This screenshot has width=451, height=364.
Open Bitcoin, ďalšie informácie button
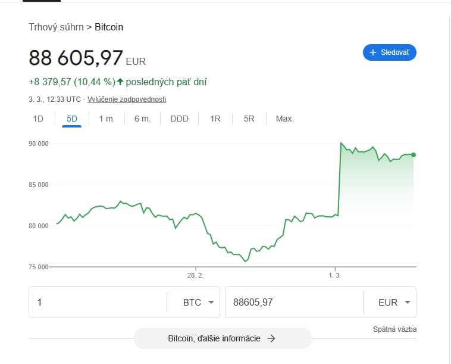tap(222, 338)
